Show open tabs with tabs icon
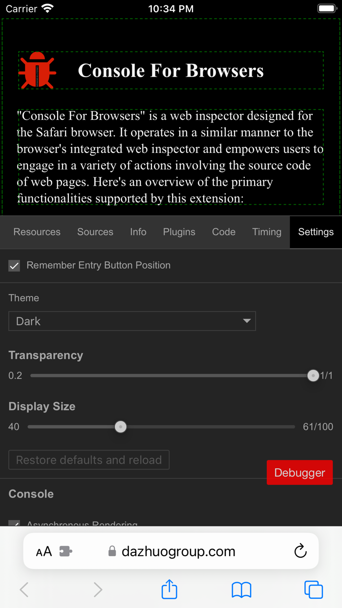342x608 pixels. [x=313, y=589]
